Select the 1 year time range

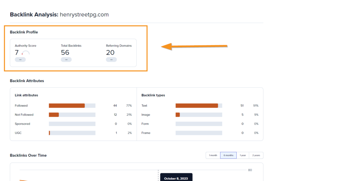coord(243,155)
